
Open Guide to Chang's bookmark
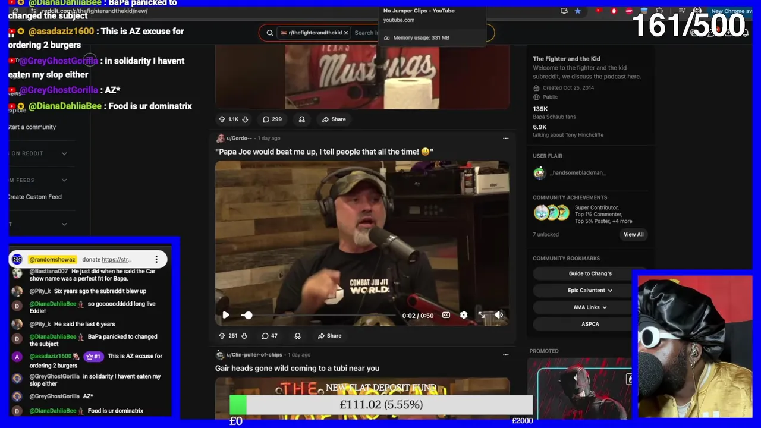point(590,273)
